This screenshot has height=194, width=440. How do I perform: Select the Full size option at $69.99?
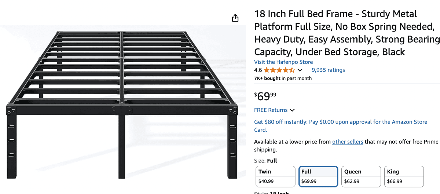pos(318,176)
